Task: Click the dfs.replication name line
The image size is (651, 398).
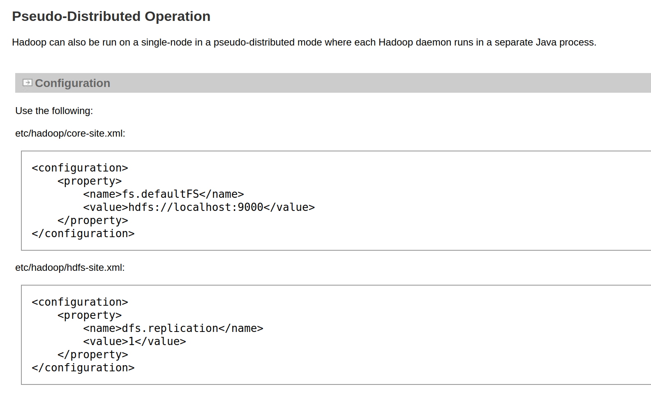Action: pyautogui.click(x=173, y=328)
